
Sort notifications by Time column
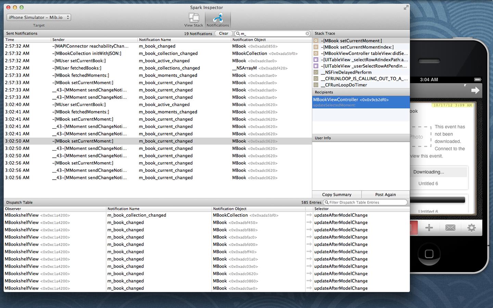tap(27, 40)
